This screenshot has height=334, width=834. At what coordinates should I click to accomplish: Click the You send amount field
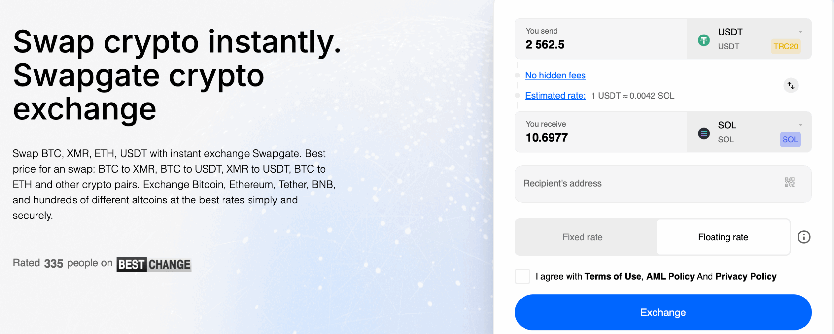(x=601, y=39)
